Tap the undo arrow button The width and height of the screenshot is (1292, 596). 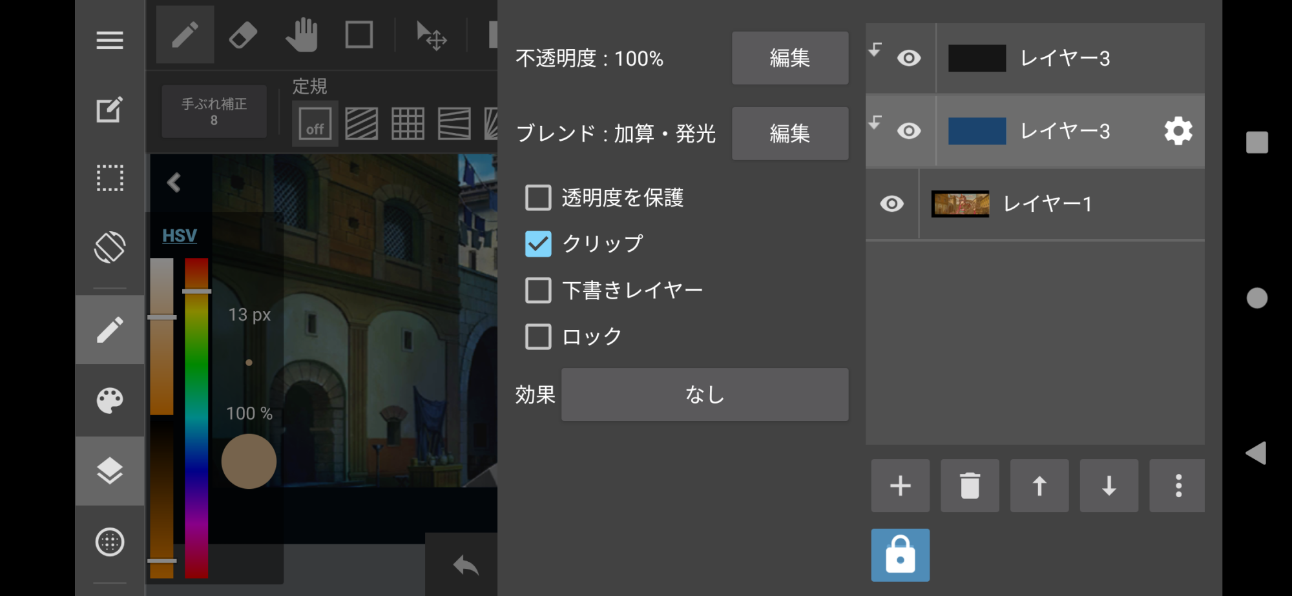(465, 566)
